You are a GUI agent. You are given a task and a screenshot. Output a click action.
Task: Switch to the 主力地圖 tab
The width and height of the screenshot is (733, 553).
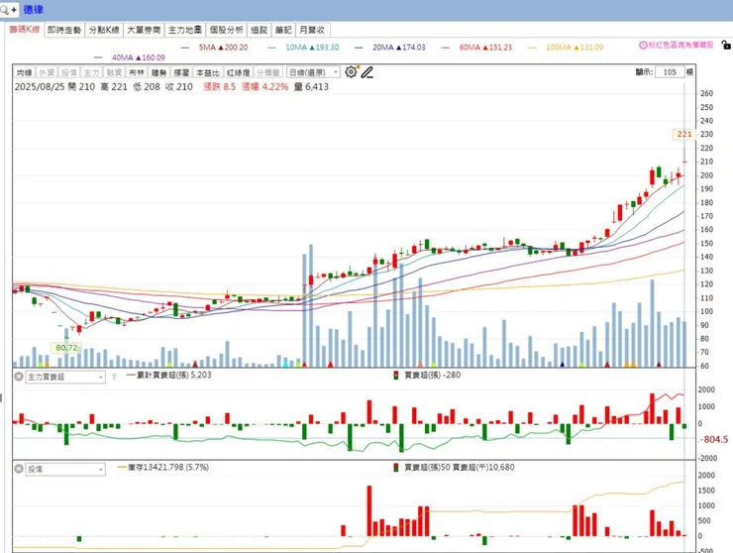[184, 30]
